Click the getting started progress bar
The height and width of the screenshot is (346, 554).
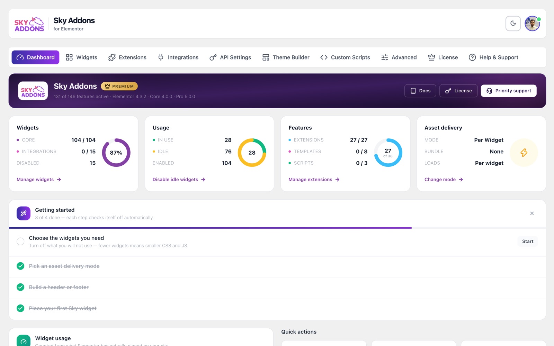(277, 228)
